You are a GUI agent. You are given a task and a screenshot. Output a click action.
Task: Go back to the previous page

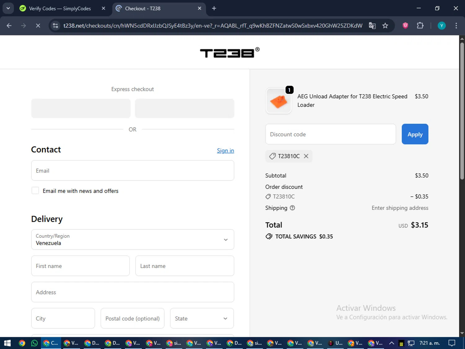9,26
